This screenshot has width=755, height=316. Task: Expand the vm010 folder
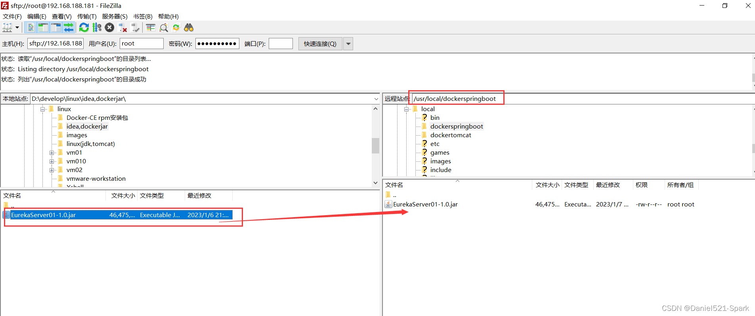point(52,161)
